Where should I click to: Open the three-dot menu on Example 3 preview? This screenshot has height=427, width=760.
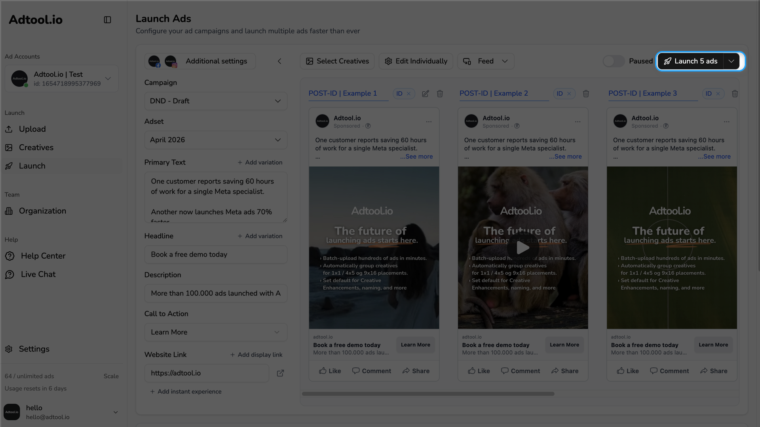point(726,122)
